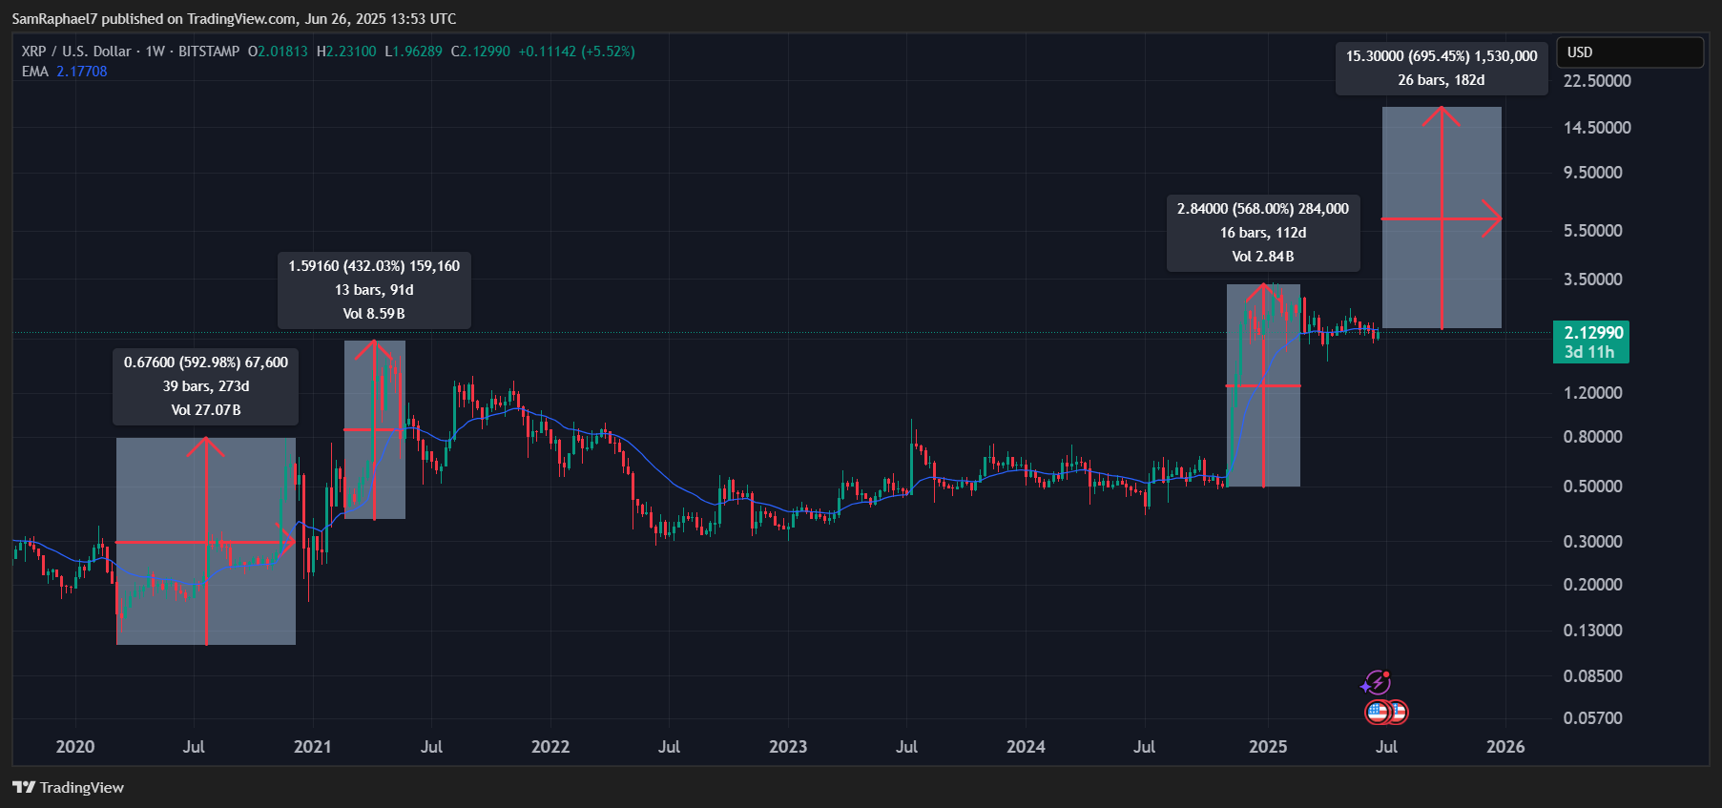Click the close value C2.12990

(481, 52)
